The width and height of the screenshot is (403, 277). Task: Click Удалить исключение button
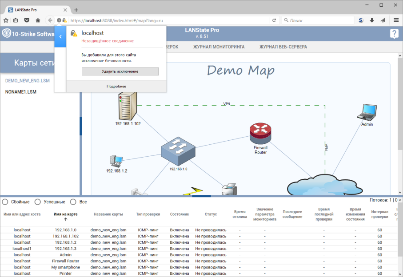pyautogui.click(x=120, y=71)
